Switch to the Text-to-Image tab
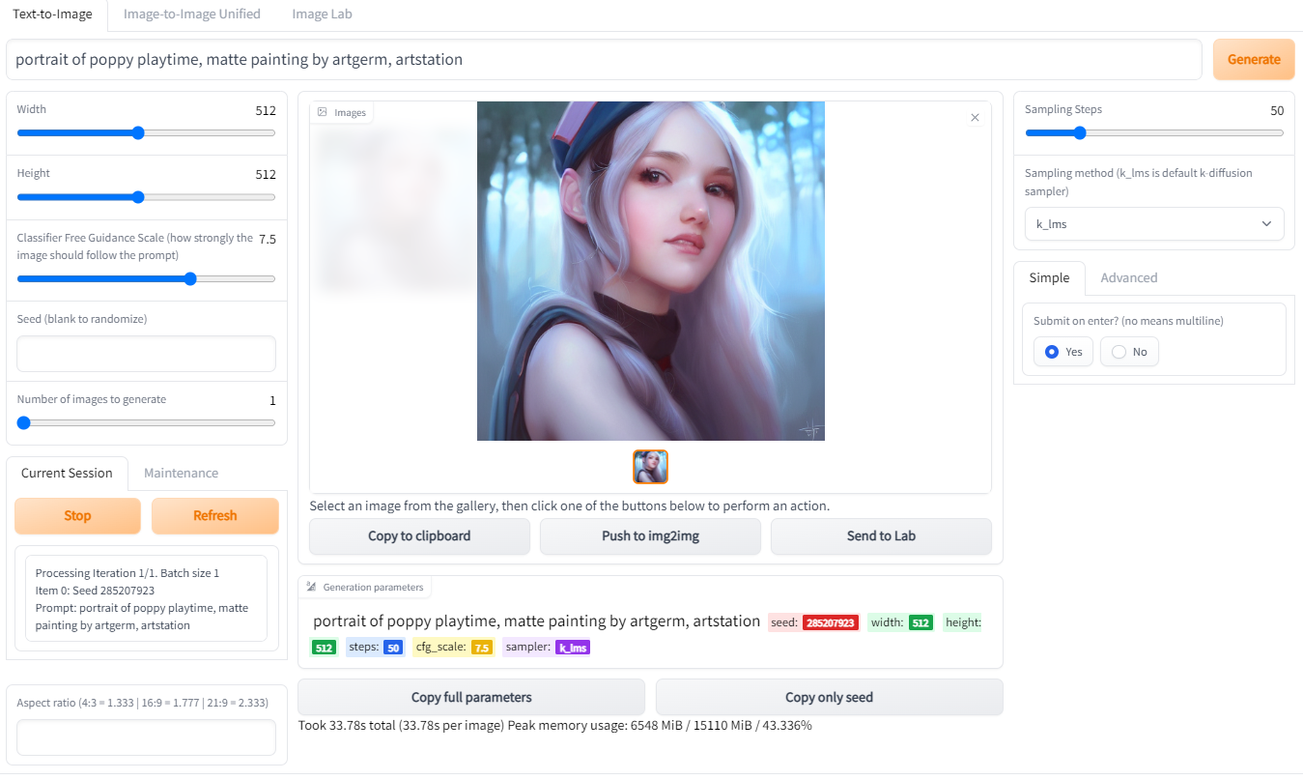Screen dimensions: 1303x780 [x=52, y=14]
